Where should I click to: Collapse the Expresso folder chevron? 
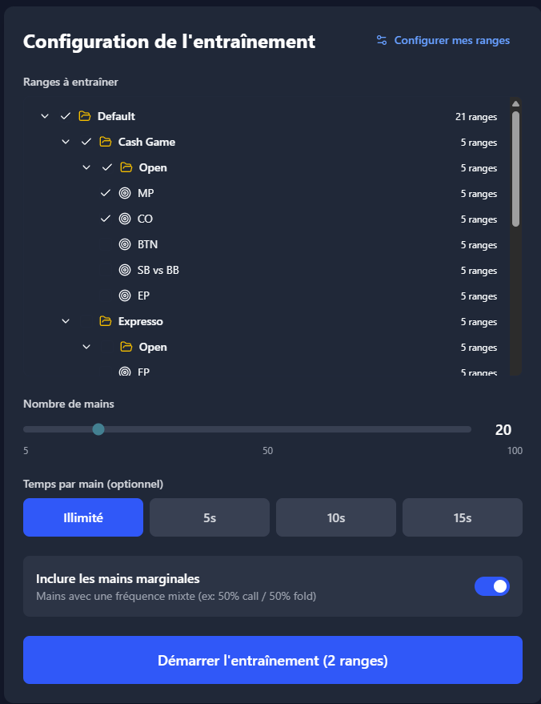[x=66, y=322]
